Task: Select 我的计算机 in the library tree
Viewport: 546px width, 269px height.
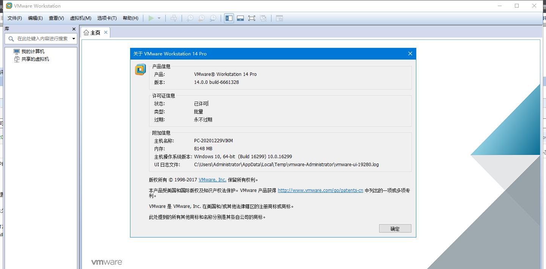Action: tap(33, 51)
